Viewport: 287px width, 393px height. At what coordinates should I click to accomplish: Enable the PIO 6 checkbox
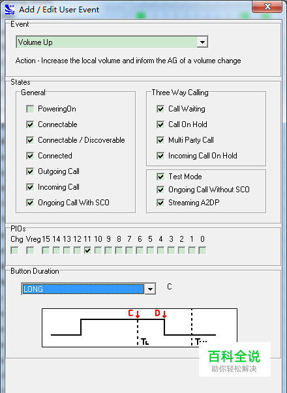coord(140,250)
